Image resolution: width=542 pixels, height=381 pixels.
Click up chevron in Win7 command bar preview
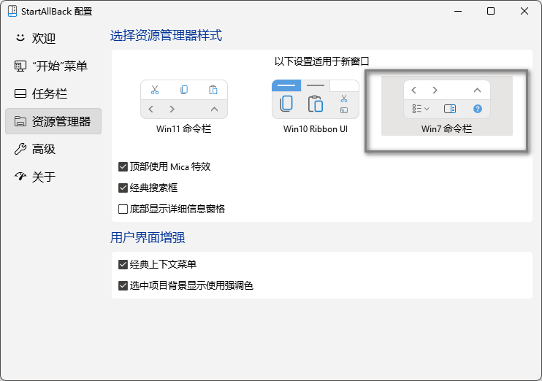tap(477, 90)
